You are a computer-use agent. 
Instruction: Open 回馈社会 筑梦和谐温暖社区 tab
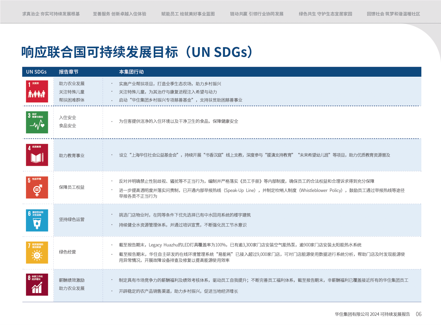393,14
